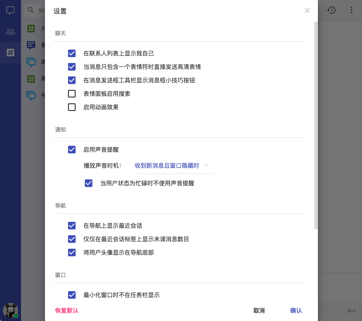The height and width of the screenshot is (321, 362).
Task: Enable 启用动画效果 checkbox
Action: coord(72,107)
